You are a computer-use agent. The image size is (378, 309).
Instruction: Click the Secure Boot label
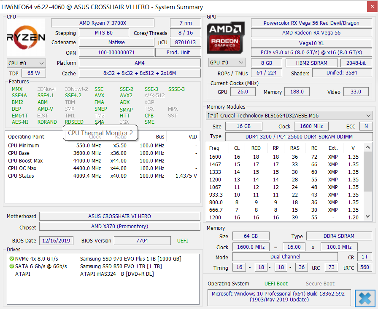point(320,284)
